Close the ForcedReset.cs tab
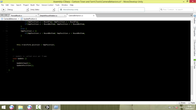This screenshot has width=196, height=110. click(36, 16)
